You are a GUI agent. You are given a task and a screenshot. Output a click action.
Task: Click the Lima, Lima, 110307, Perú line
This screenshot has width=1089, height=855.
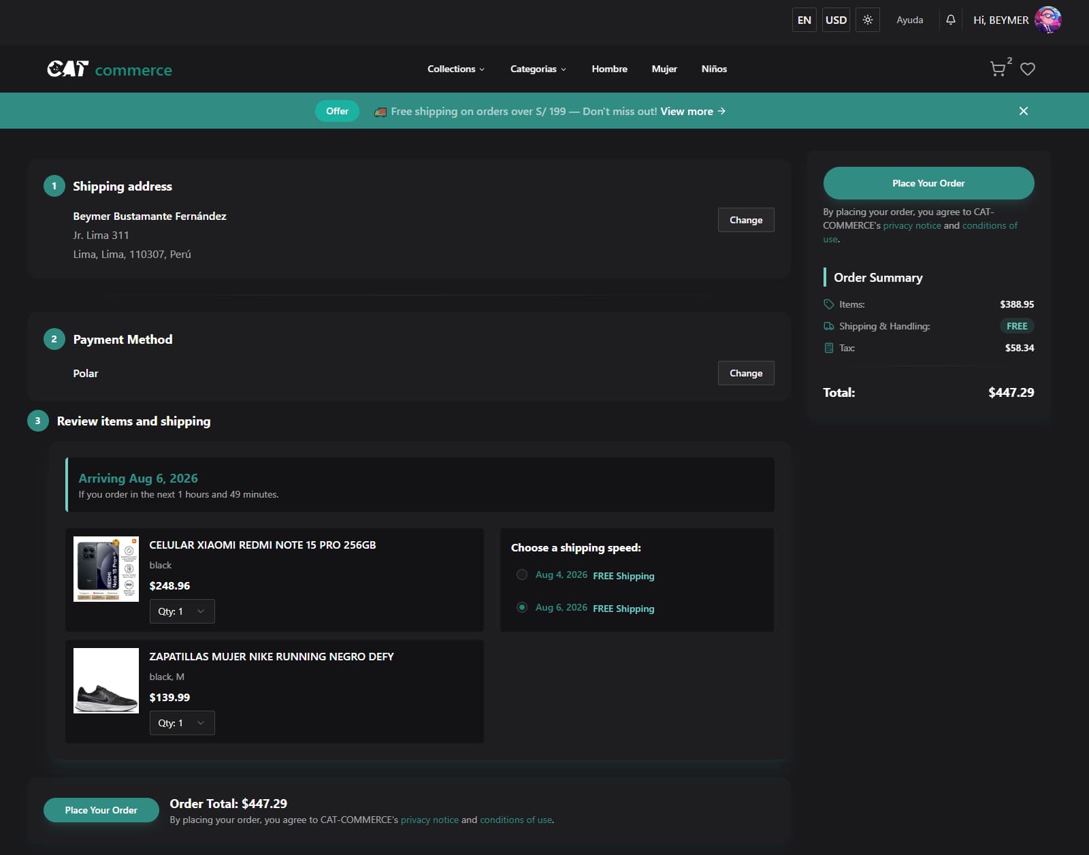click(x=132, y=254)
